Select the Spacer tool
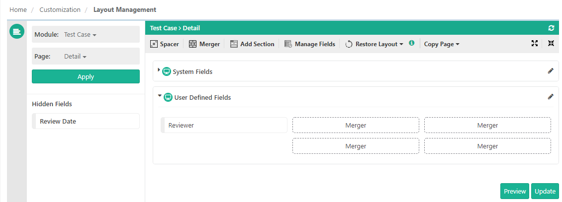Viewport: 562px width, 202px height. coord(165,44)
